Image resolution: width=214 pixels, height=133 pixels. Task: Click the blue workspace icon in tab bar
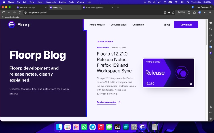click(193, 7)
